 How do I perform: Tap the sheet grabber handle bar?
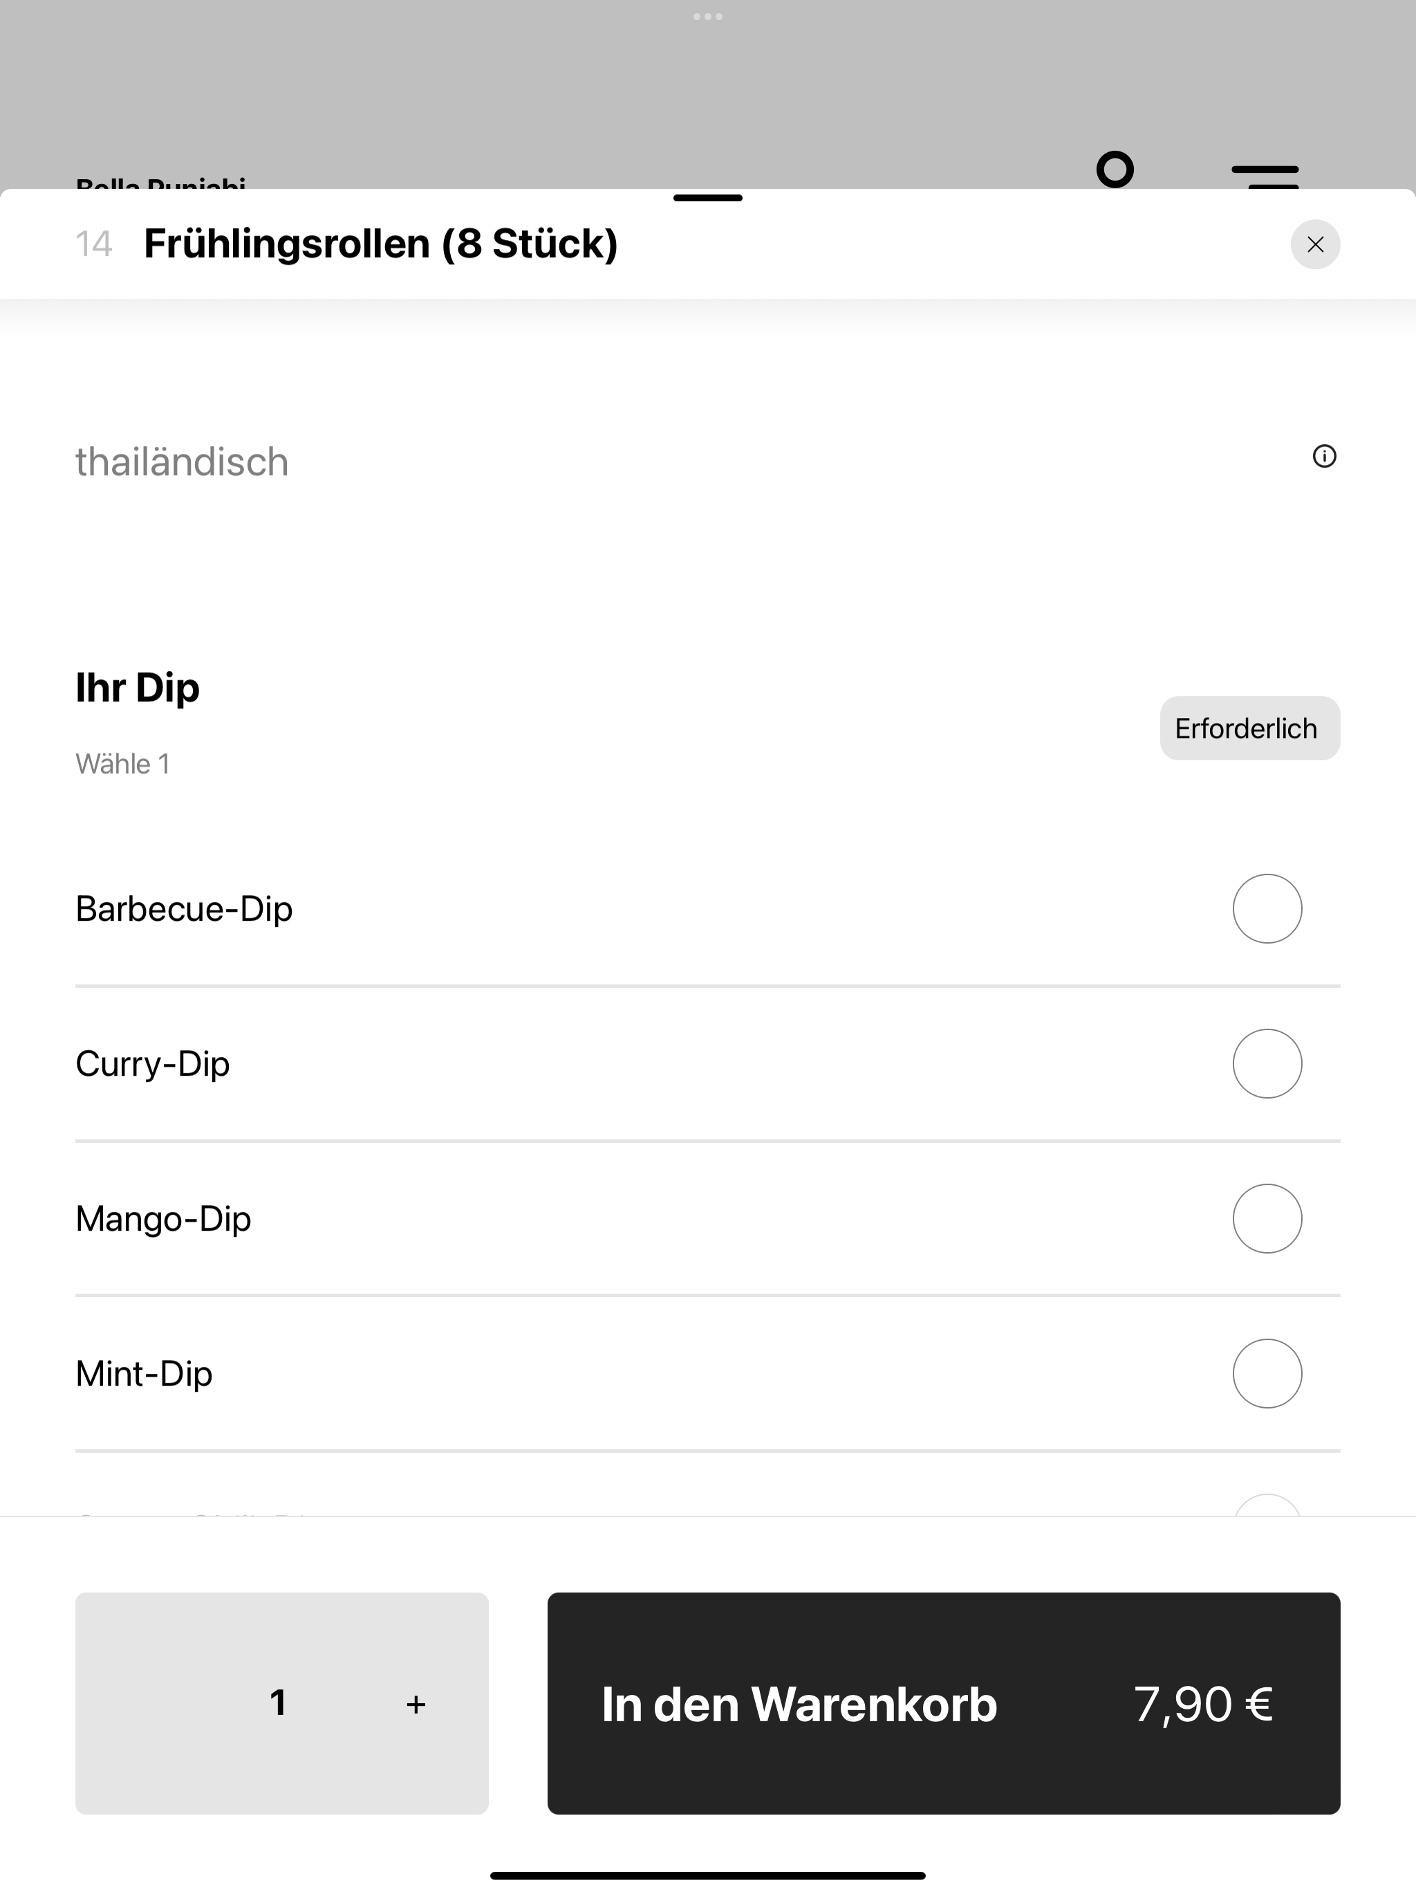[708, 197]
